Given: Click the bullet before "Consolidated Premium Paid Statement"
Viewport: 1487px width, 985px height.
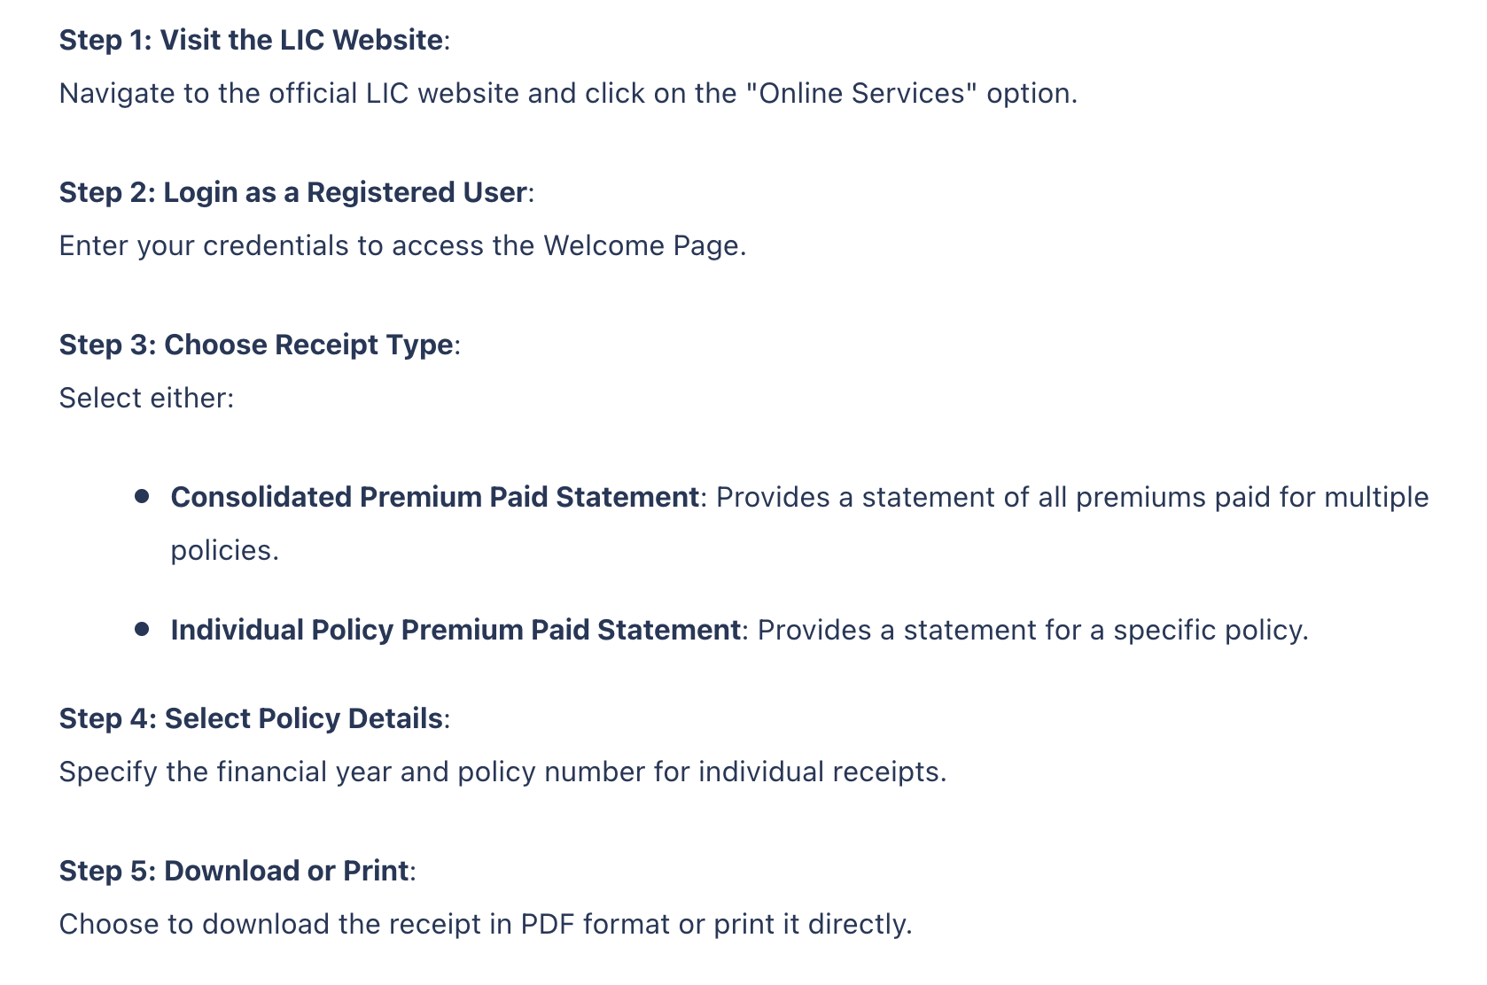Looking at the screenshot, I should tap(142, 496).
